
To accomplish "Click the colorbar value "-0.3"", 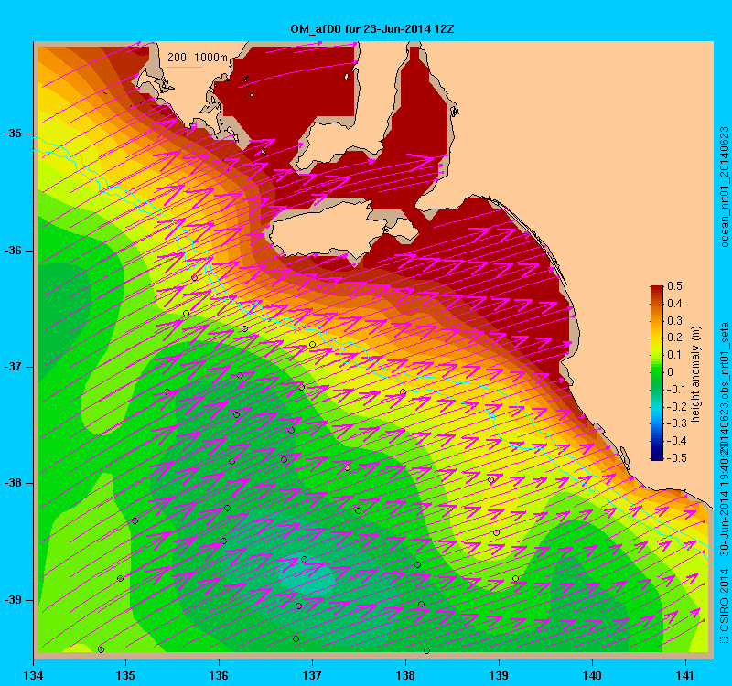I will coord(676,423).
